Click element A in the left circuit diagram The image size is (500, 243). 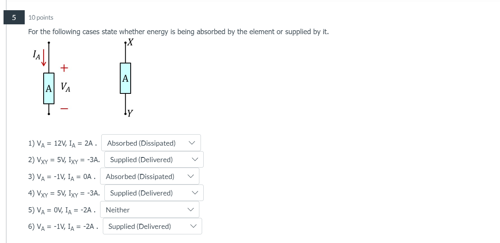[x=48, y=88]
